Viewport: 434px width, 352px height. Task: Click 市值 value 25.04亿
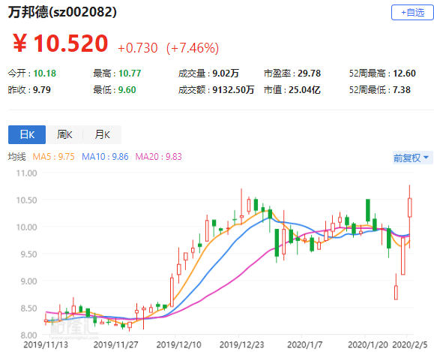tap(304, 90)
